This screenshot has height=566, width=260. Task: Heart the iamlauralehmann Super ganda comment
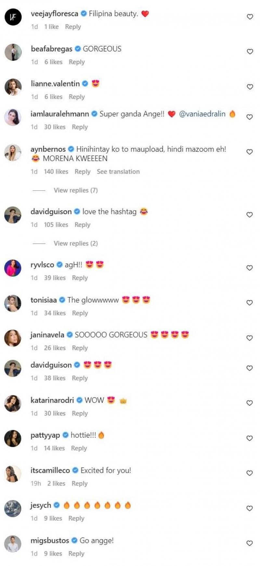point(250,117)
